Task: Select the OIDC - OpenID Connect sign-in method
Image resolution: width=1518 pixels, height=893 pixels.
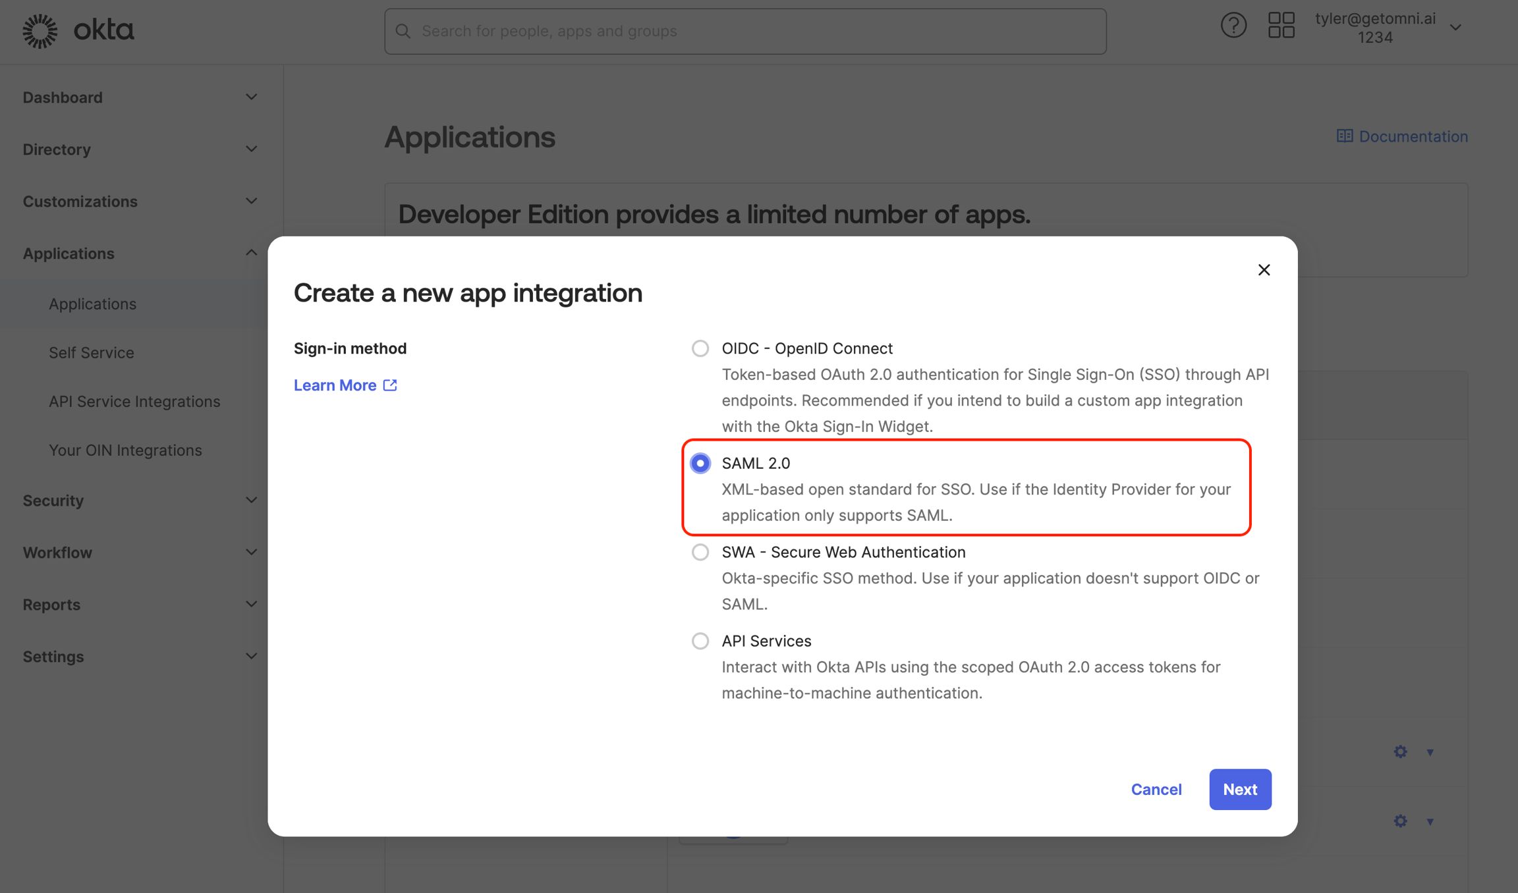Action: click(700, 348)
